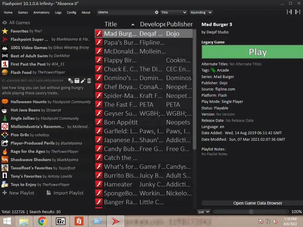Open Molleindustria's Recomm... playlist
The image size is (303, 227).
(x=46, y=127)
